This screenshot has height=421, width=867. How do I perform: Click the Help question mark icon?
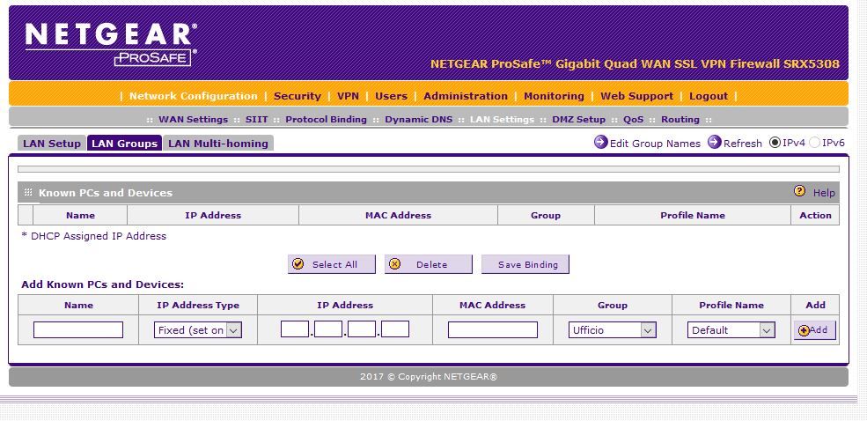799,191
